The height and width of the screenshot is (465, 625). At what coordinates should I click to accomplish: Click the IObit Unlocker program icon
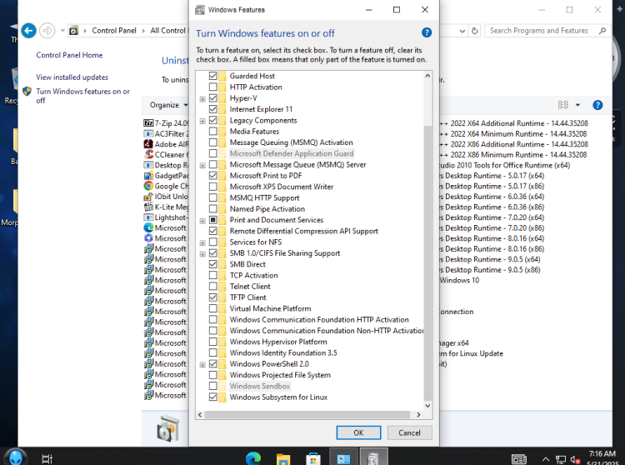click(x=148, y=197)
